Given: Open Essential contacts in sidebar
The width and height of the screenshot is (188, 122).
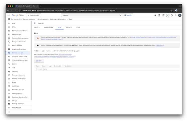Looking at the screenshot, I should click(18, 90).
